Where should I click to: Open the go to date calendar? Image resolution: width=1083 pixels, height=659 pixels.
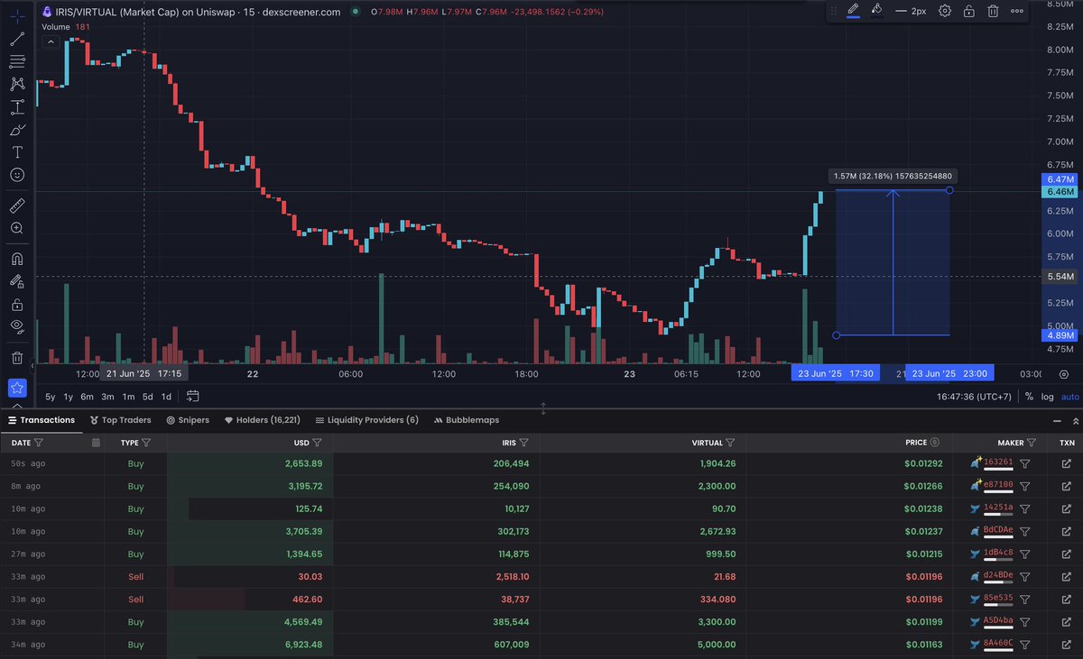[192, 396]
